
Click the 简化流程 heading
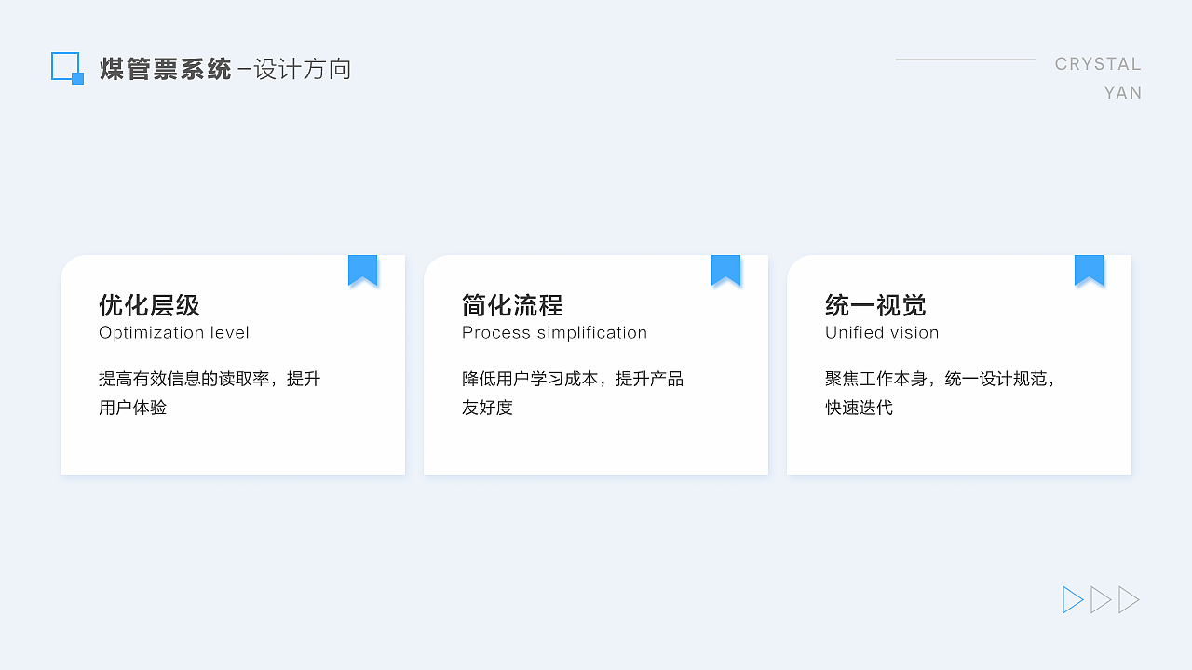point(512,305)
